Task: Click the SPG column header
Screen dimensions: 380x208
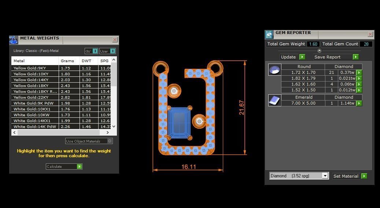Action: click(105, 61)
